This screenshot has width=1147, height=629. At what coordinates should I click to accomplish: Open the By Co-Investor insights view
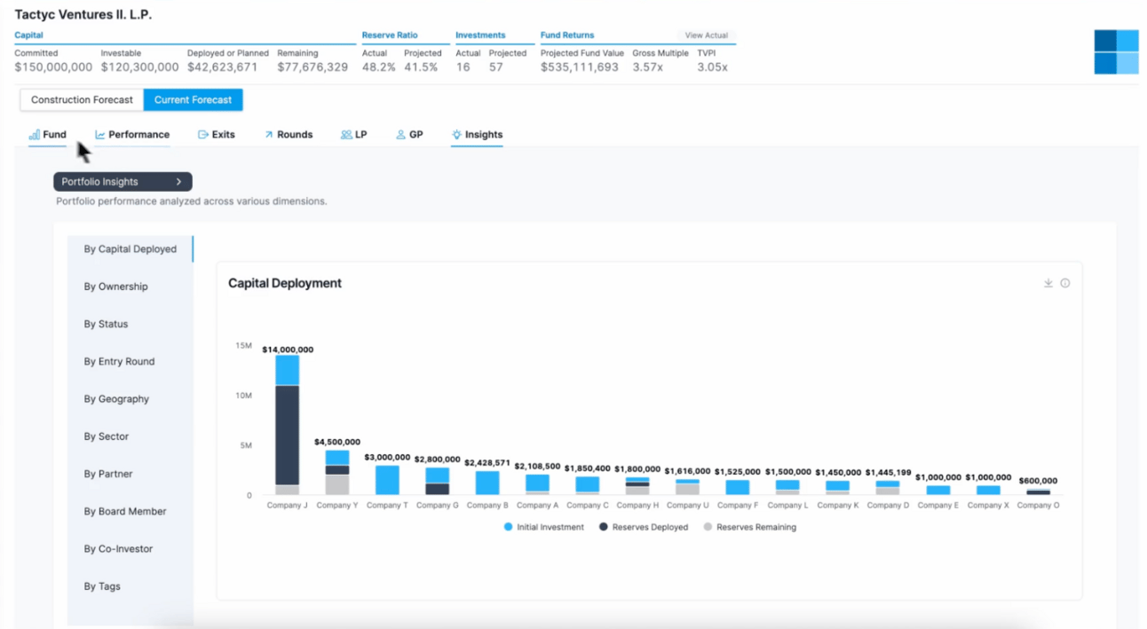[118, 549]
